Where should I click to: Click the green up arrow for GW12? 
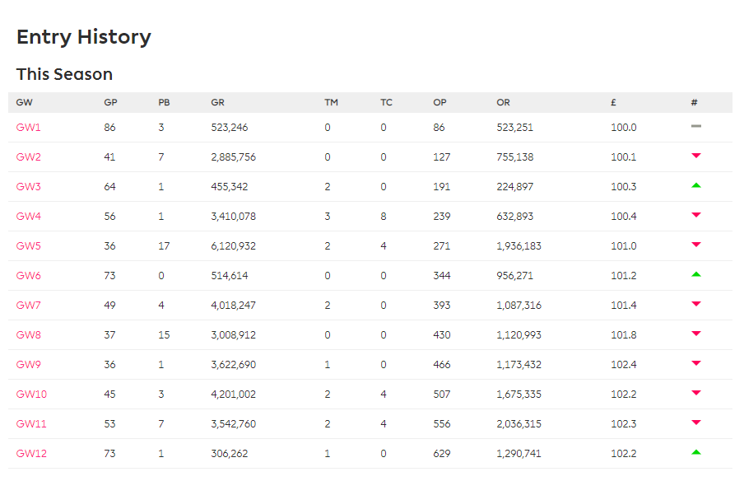pyautogui.click(x=695, y=452)
